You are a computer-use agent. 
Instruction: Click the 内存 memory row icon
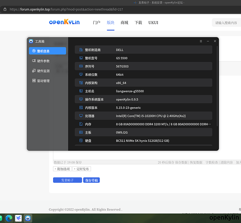click(81, 124)
